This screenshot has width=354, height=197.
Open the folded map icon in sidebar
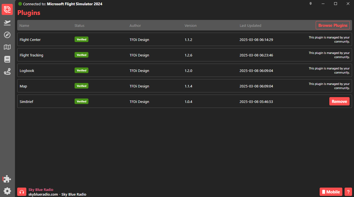7,47
